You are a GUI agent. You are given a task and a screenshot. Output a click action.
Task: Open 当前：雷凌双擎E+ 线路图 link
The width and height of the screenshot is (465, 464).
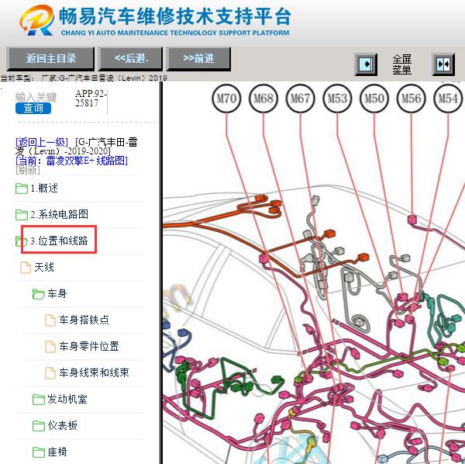coord(71,161)
